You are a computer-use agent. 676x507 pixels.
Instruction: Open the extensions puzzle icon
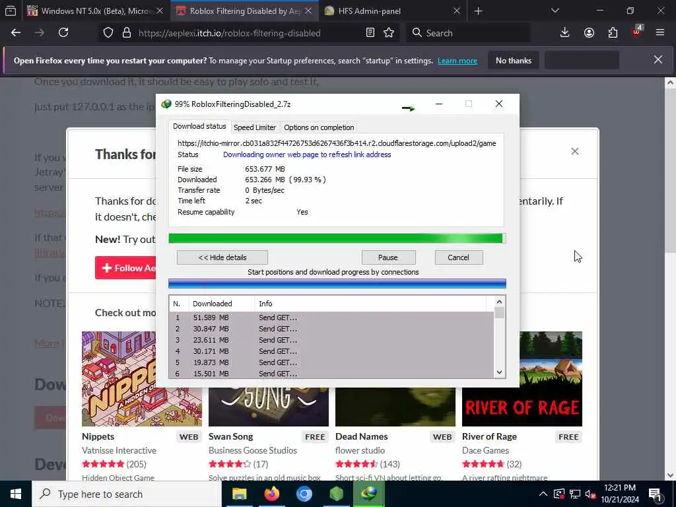click(613, 33)
